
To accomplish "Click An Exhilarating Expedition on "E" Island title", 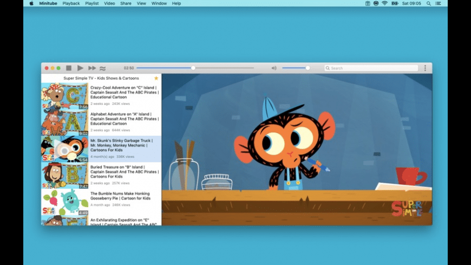I will tap(124, 222).
